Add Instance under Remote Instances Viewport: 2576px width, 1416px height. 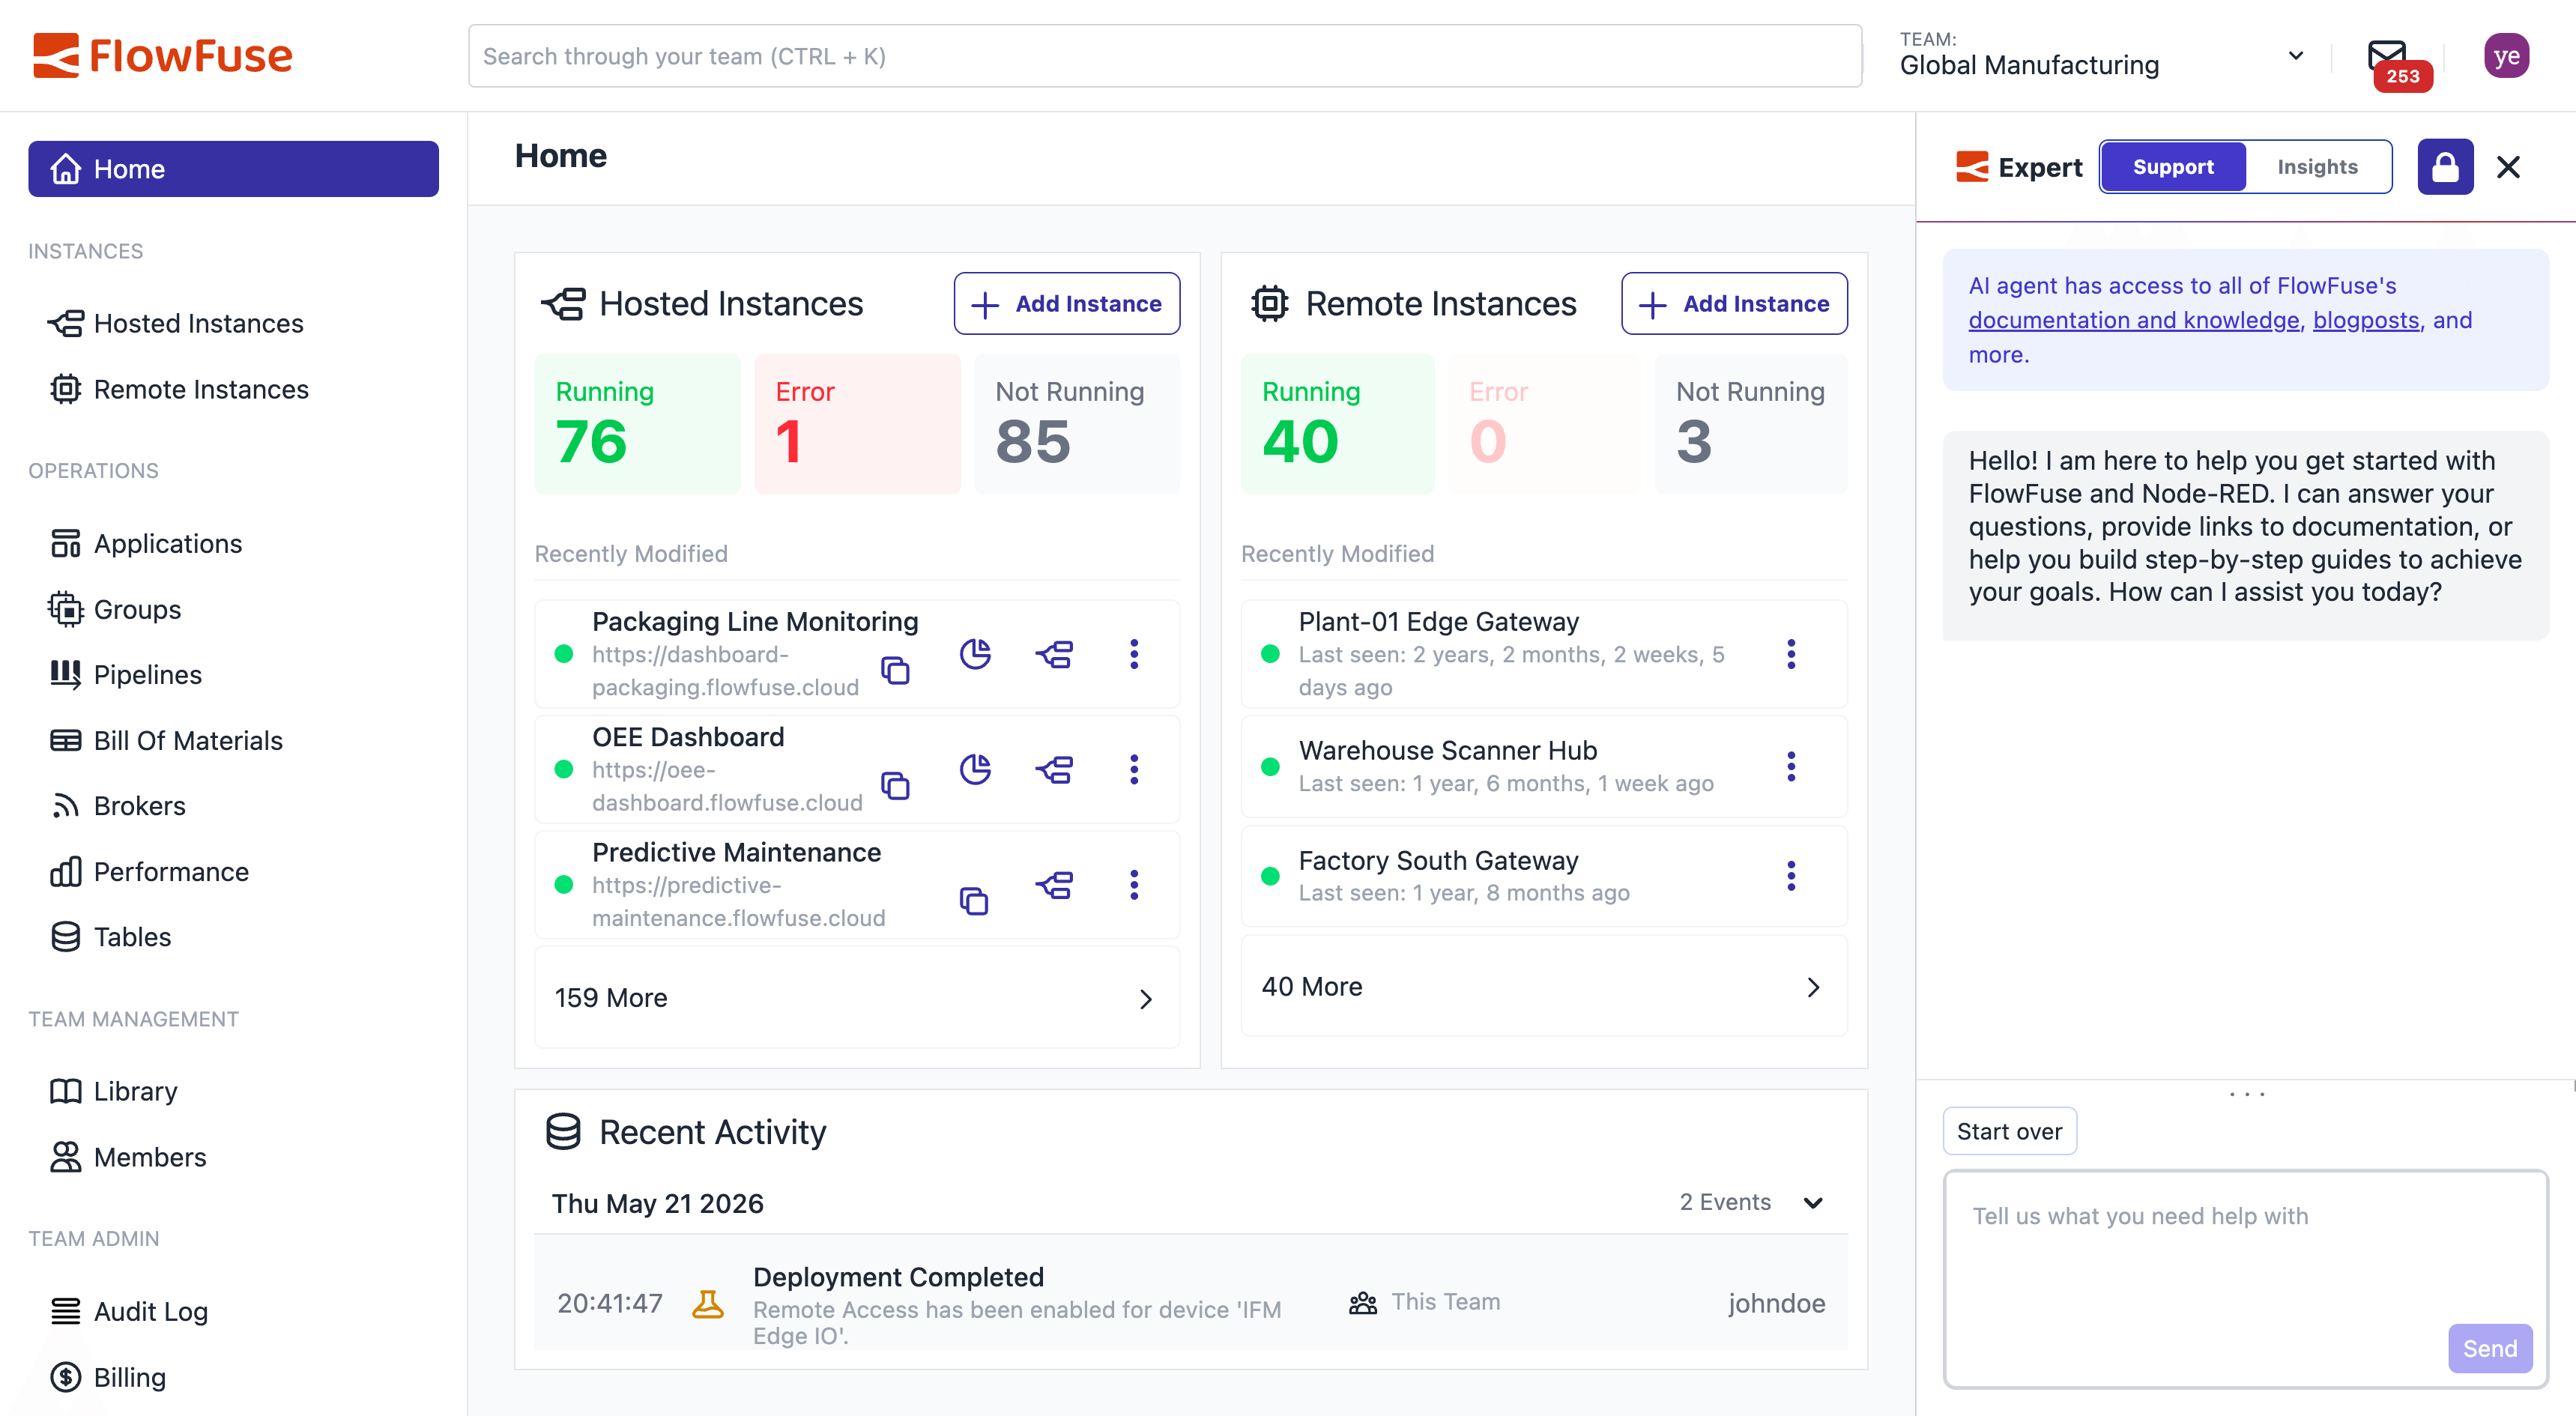[1734, 304]
